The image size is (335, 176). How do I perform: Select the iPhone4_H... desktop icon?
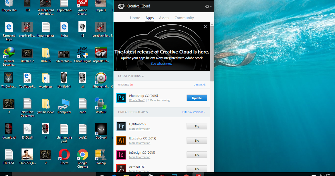pos(101,80)
